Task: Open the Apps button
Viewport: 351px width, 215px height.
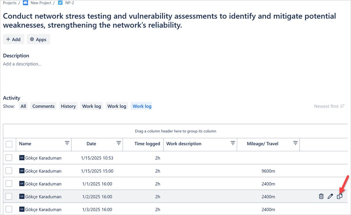Action: tap(38, 39)
